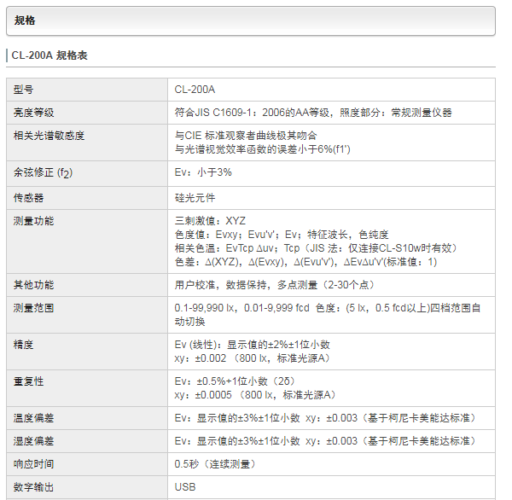The height and width of the screenshot is (500, 512).
Task: Select the 0.1-99,990 lx range value
Action: 328,315
